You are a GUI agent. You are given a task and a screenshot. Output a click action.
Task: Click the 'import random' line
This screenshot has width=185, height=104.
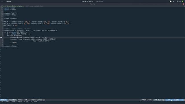9,8
